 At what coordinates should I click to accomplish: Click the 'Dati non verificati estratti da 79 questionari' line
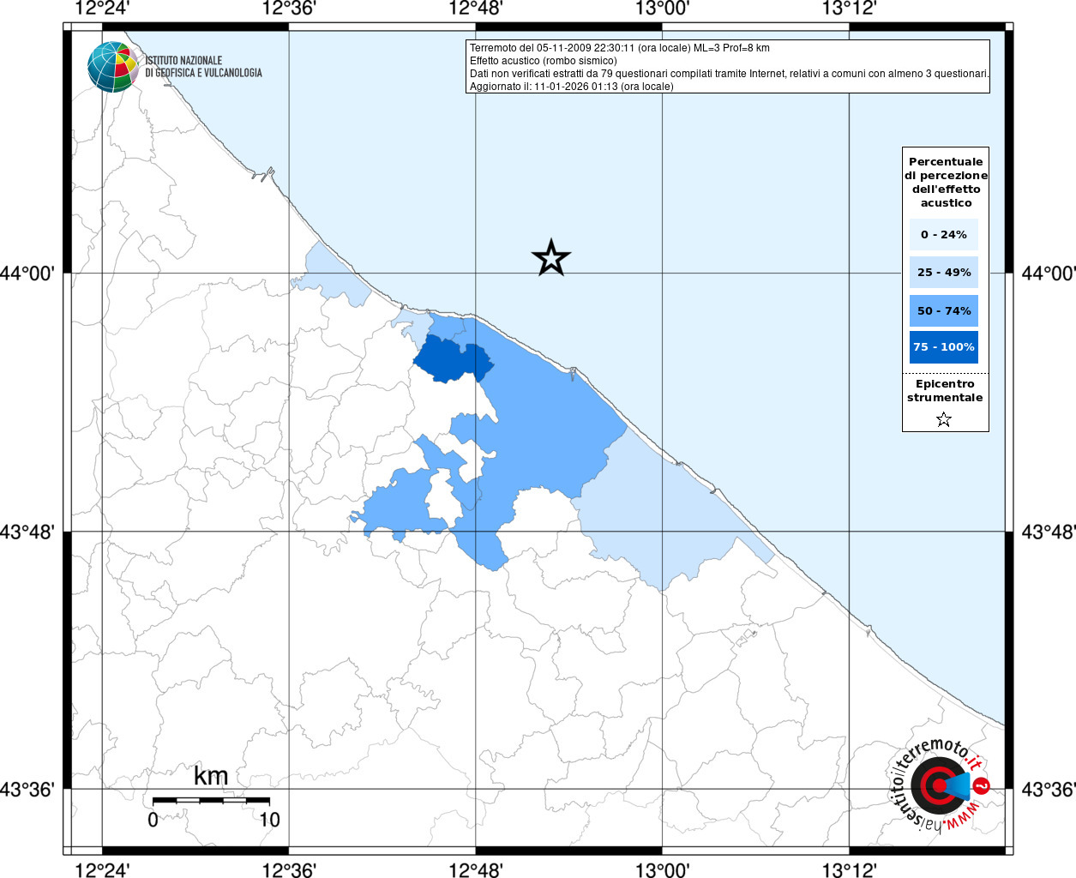[x=730, y=74]
